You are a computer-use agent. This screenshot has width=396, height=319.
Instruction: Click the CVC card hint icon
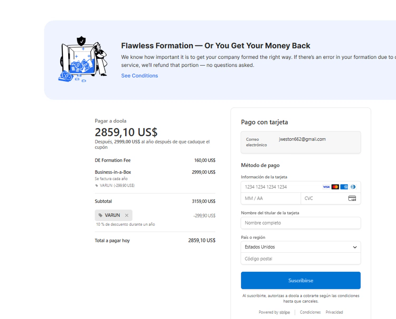pos(352,198)
